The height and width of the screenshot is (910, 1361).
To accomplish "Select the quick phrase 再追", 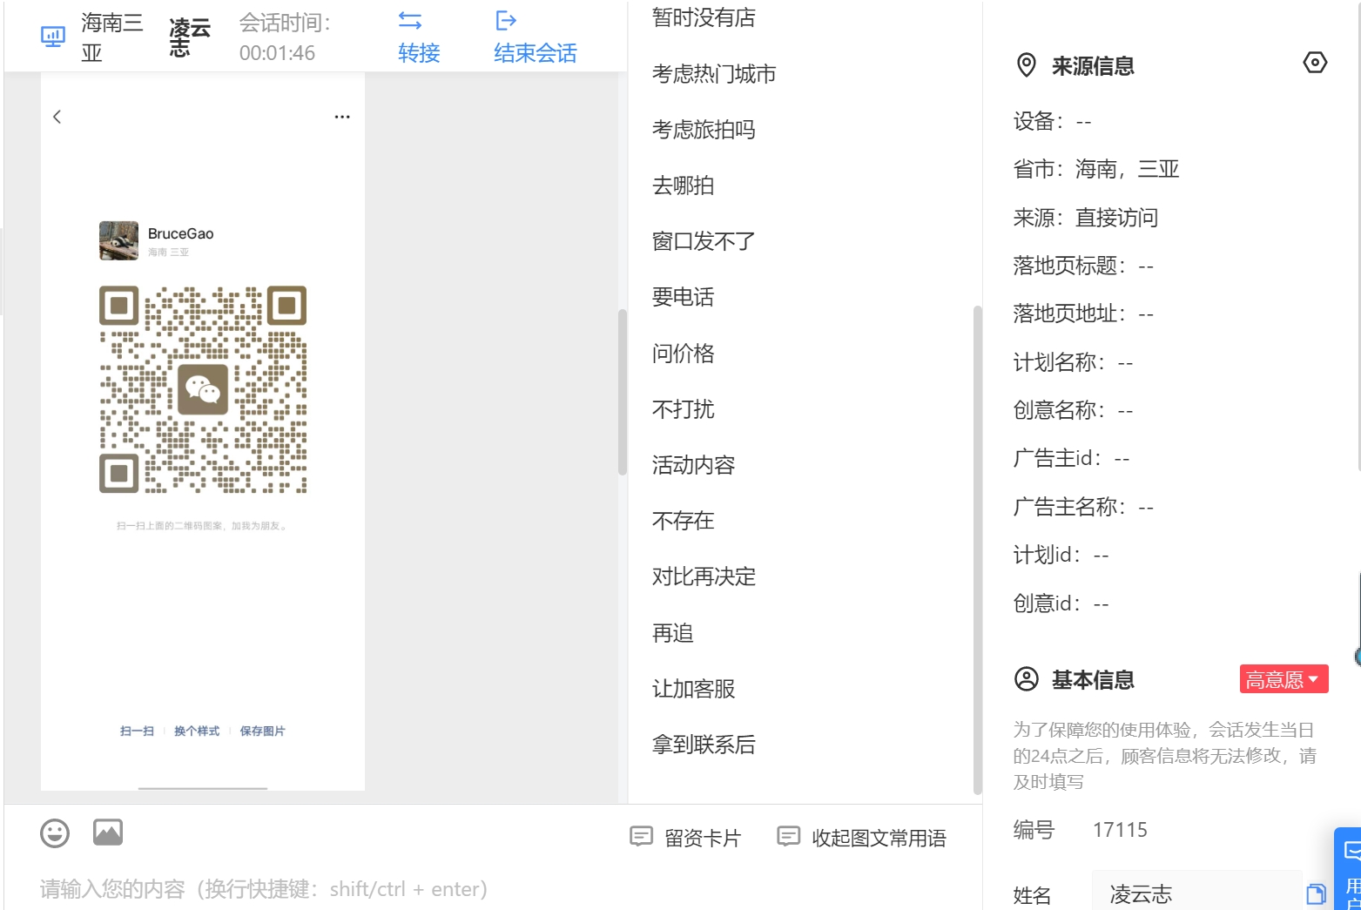I will click(x=672, y=633).
